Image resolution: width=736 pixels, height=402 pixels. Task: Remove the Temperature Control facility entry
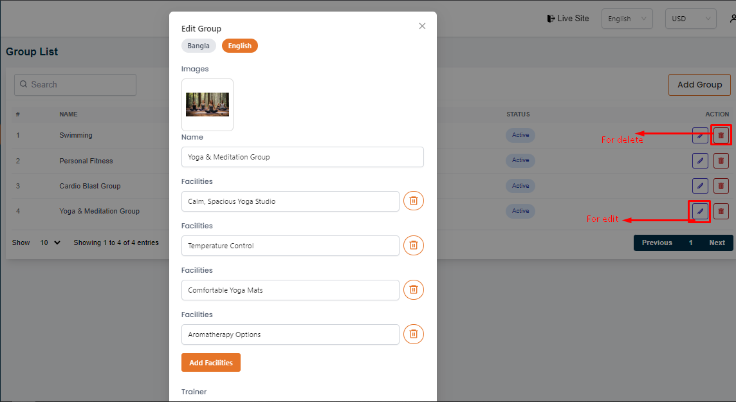click(414, 246)
